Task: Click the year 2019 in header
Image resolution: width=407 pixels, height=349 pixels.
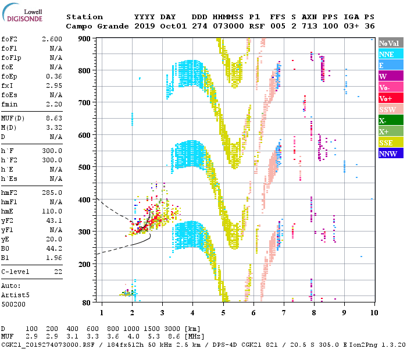Action: (x=145, y=26)
